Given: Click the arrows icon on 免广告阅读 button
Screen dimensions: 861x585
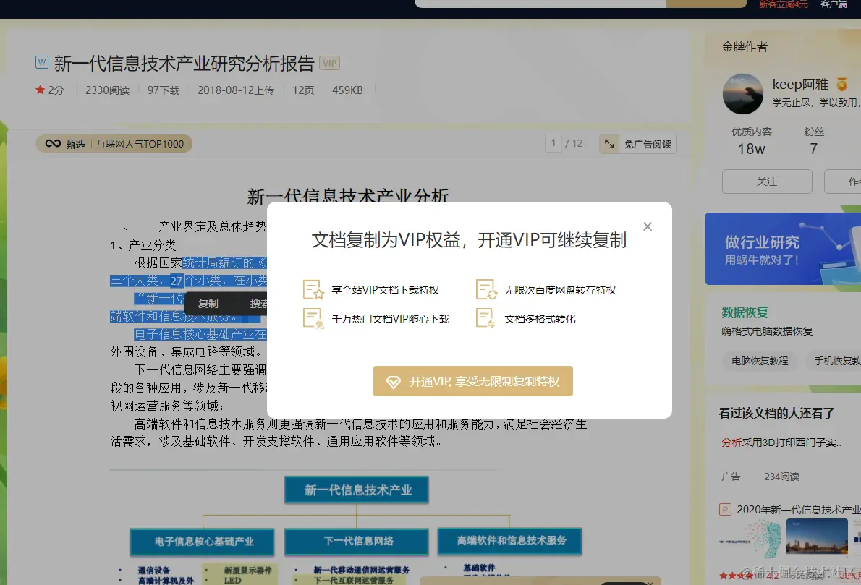Looking at the screenshot, I should pos(608,143).
